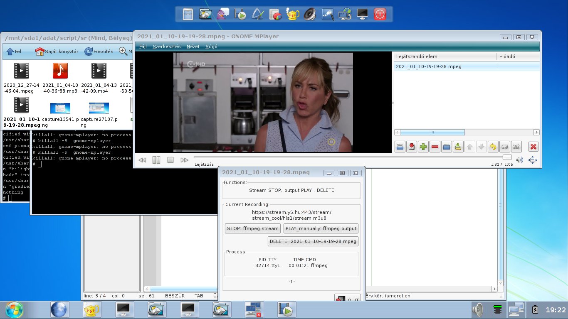The image size is (568, 319).
Task: Open the Nézet menu
Action: point(193,47)
